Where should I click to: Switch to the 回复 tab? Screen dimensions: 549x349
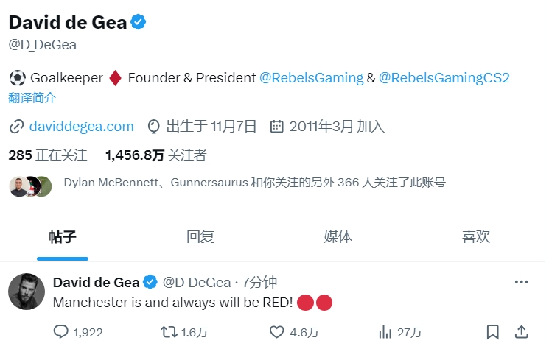200,236
